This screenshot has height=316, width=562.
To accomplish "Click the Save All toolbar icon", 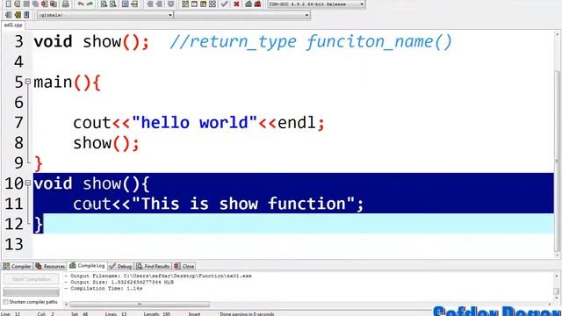I will pos(35,4).
